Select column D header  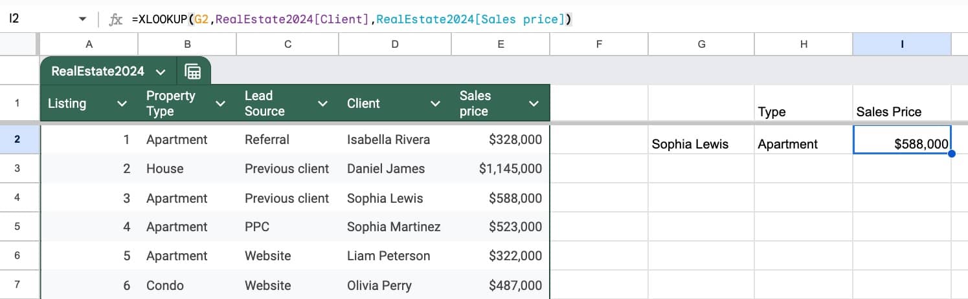tap(395, 44)
